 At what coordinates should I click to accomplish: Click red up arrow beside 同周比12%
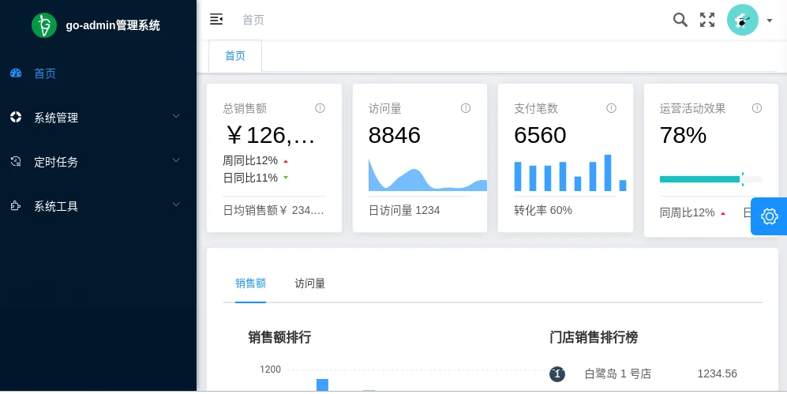(723, 213)
